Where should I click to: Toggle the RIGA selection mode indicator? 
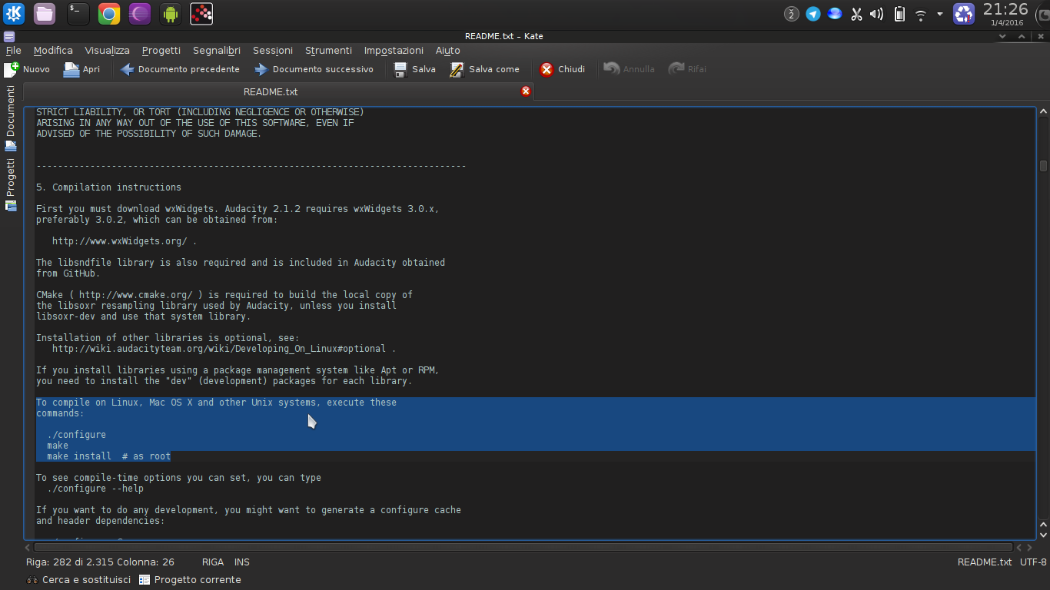pos(212,562)
